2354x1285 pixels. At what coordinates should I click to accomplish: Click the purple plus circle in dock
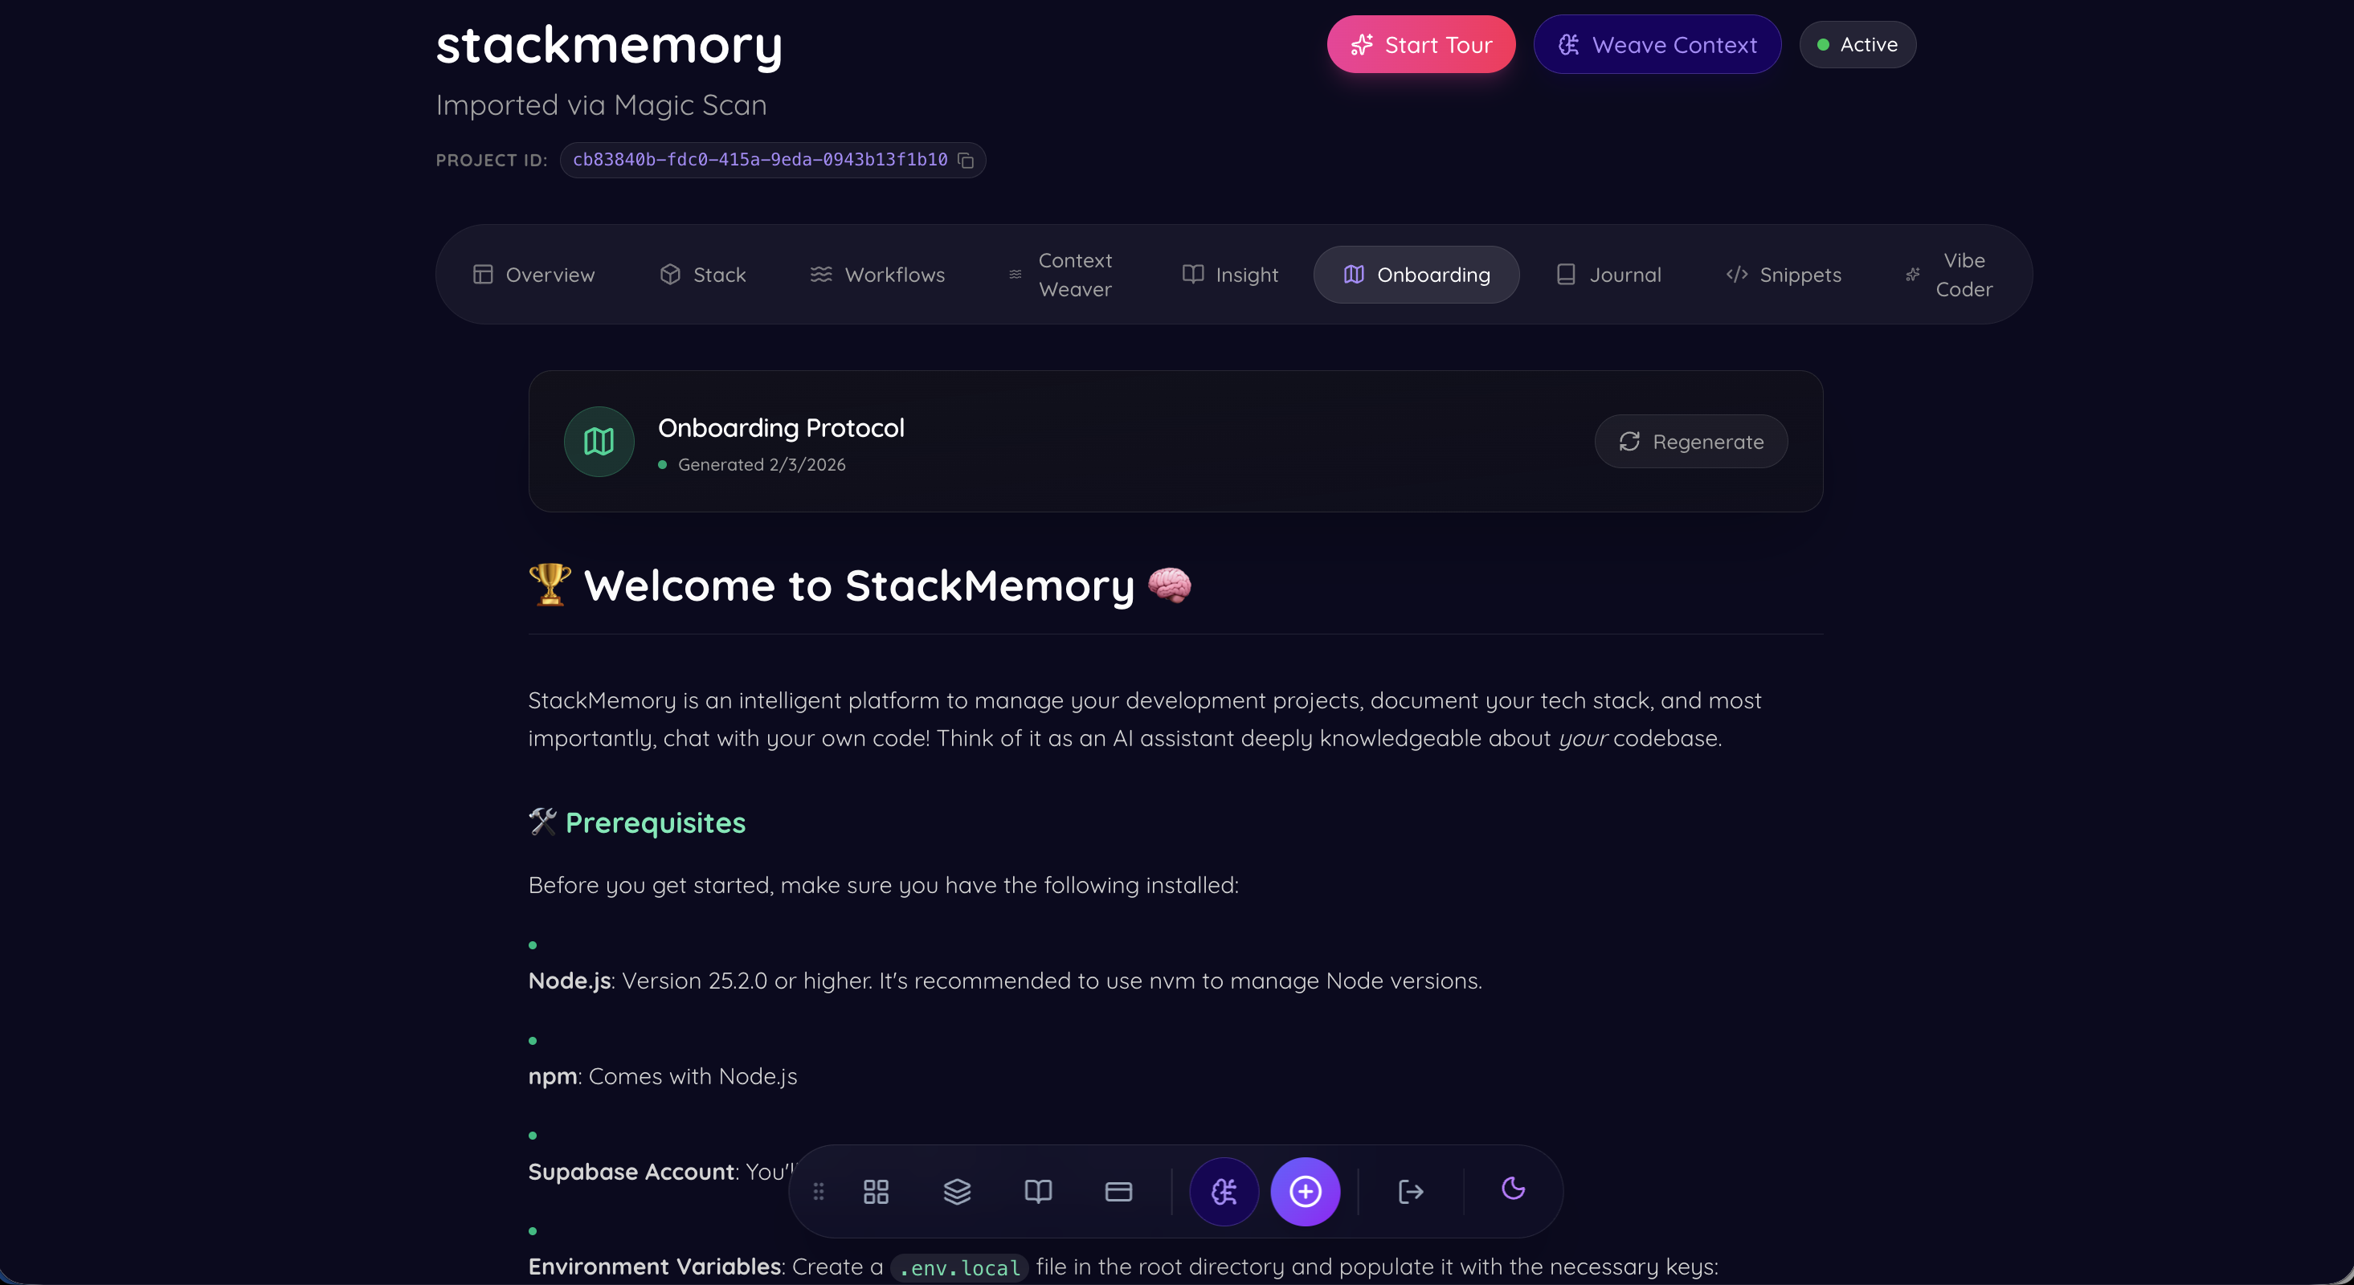click(1305, 1191)
